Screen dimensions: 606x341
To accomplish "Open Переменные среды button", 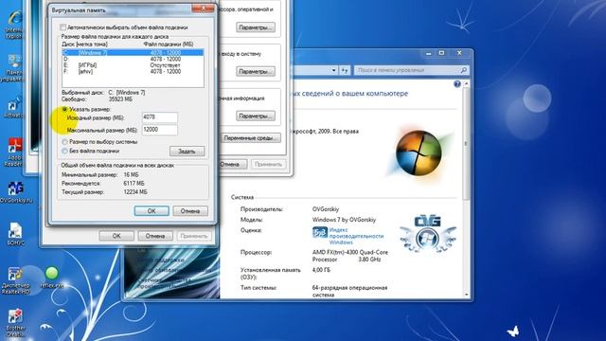I will (251, 138).
